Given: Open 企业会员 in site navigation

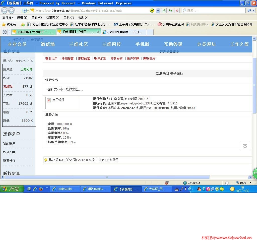Looking at the screenshot, I should [x=17, y=44].
